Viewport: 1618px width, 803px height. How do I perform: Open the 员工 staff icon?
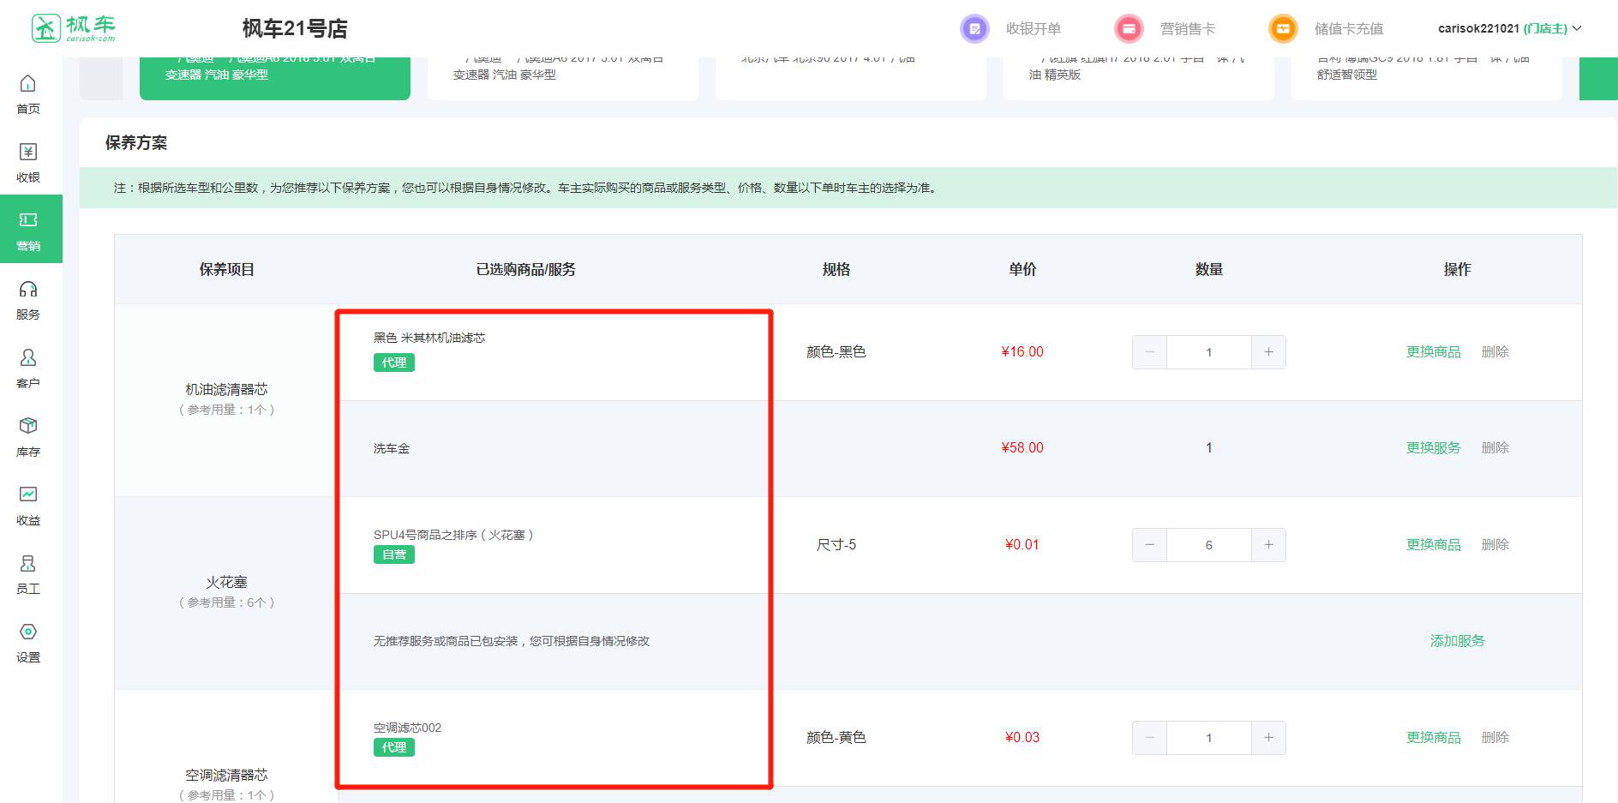tap(28, 563)
